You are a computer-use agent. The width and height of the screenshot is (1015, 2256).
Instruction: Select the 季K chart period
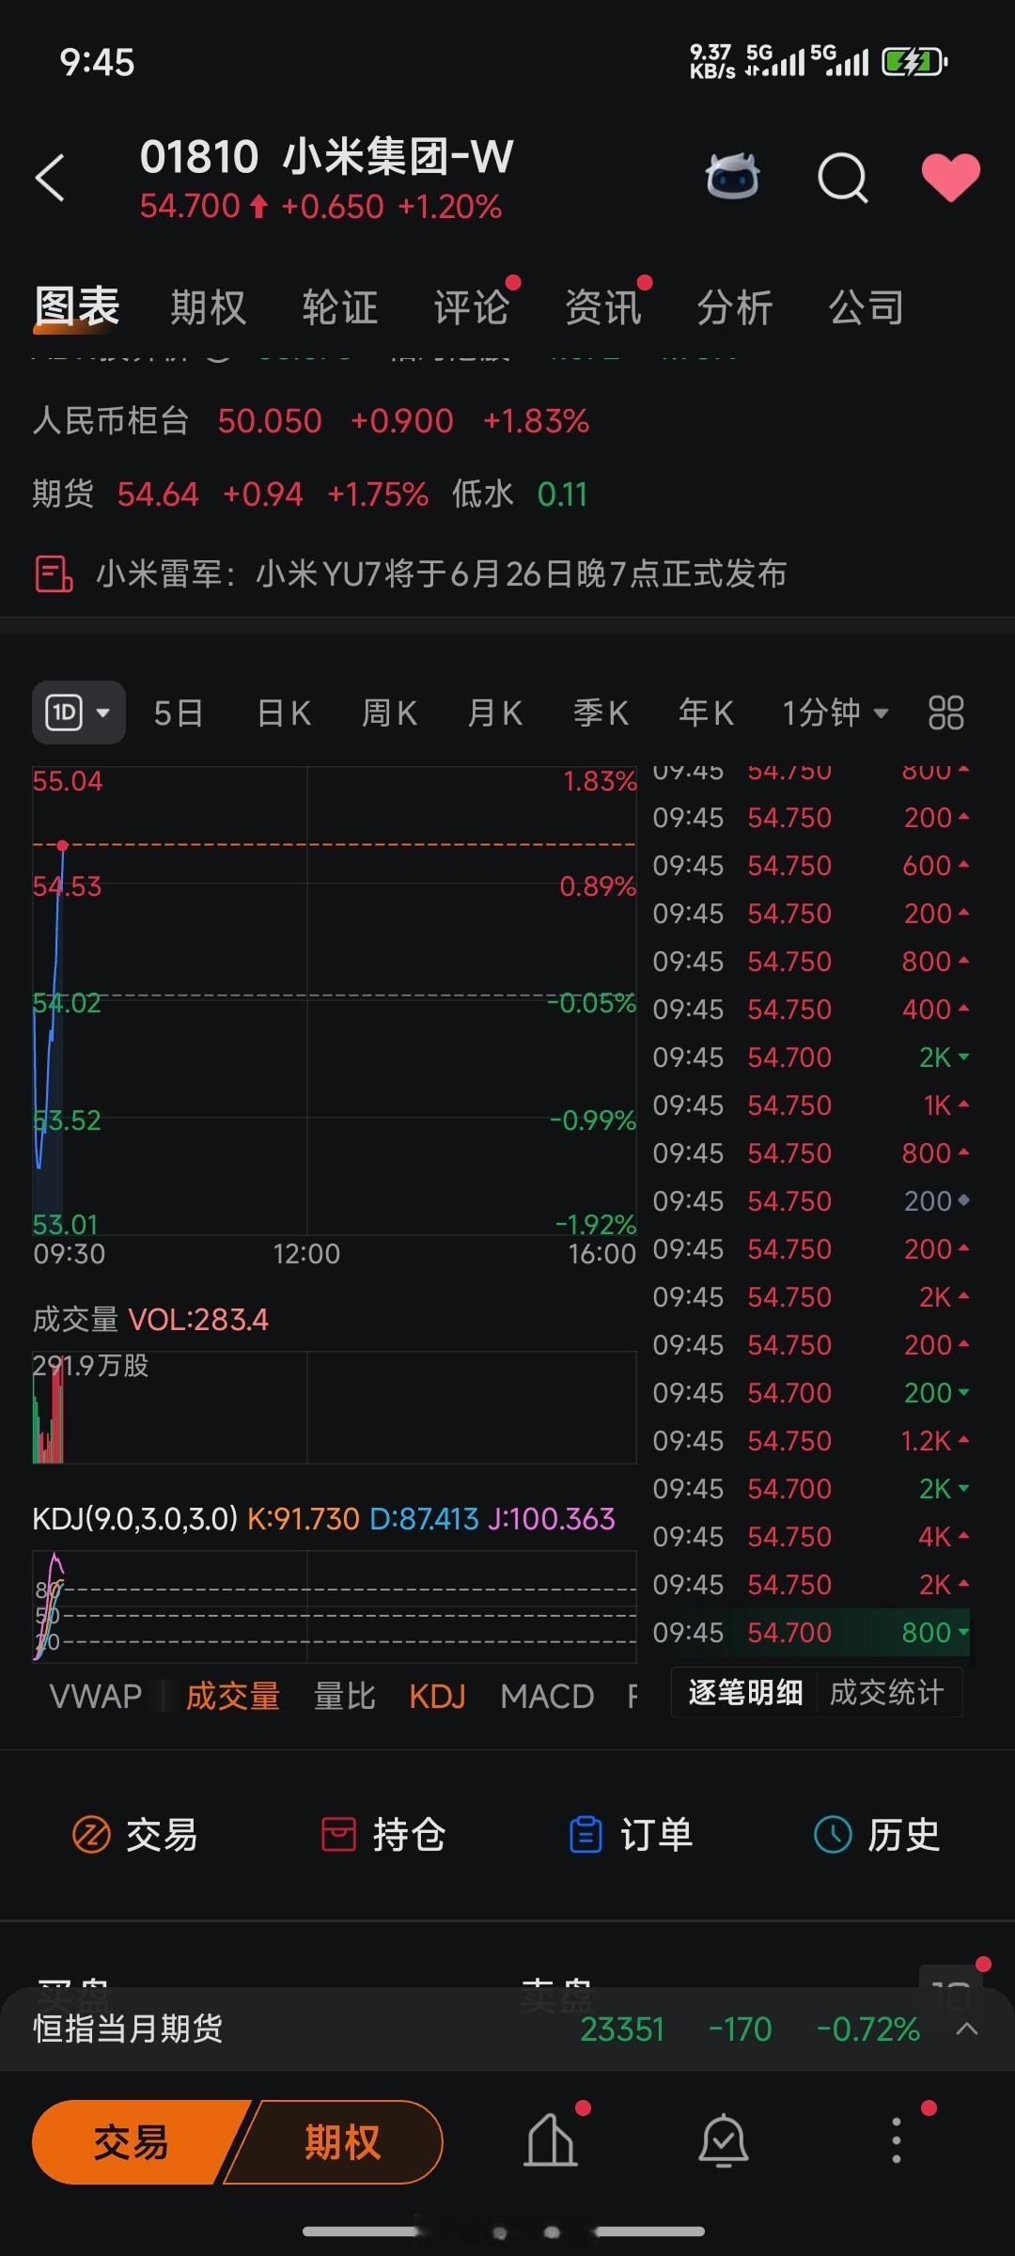(601, 713)
